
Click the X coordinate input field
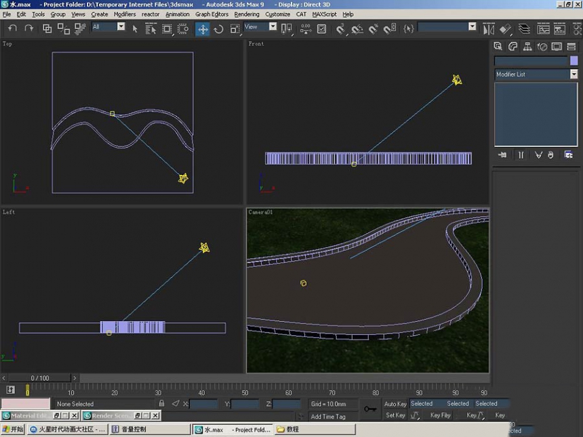click(x=203, y=404)
